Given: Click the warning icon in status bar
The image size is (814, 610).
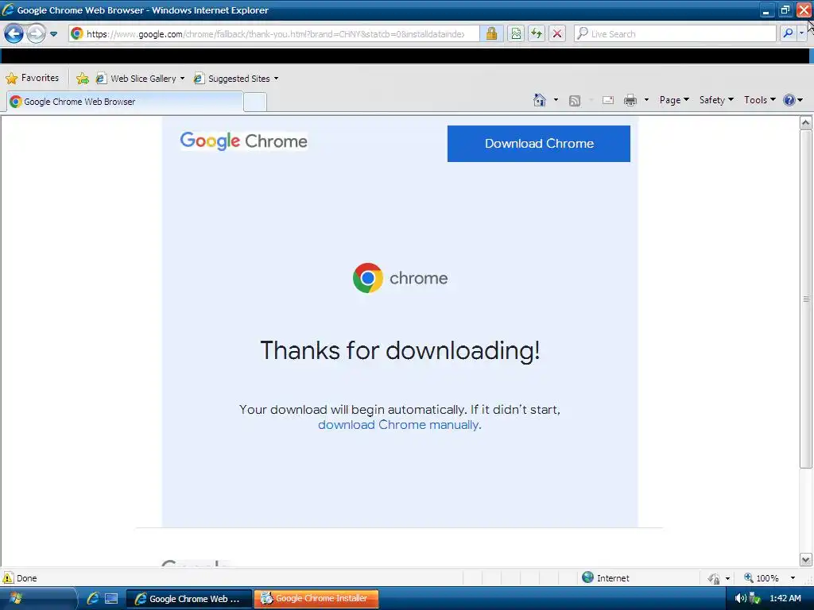Looking at the screenshot, I should point(8,578).
